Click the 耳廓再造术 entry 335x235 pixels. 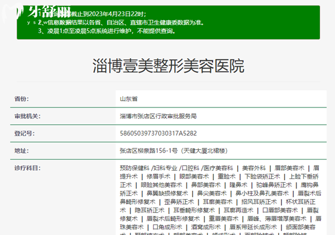click(238, 210)
